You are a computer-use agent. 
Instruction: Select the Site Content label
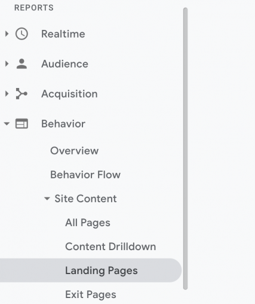(x=85, y=199)
